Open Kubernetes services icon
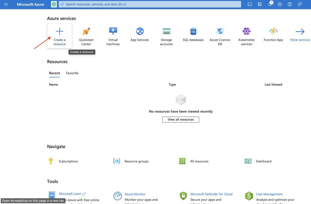 247,31
